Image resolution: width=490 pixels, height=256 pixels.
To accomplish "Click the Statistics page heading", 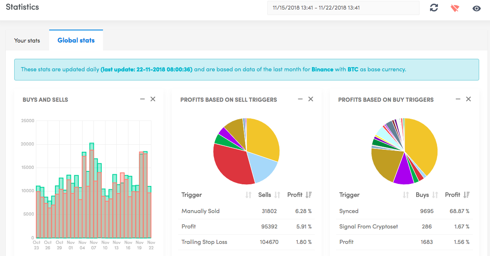I will [23, 7].
